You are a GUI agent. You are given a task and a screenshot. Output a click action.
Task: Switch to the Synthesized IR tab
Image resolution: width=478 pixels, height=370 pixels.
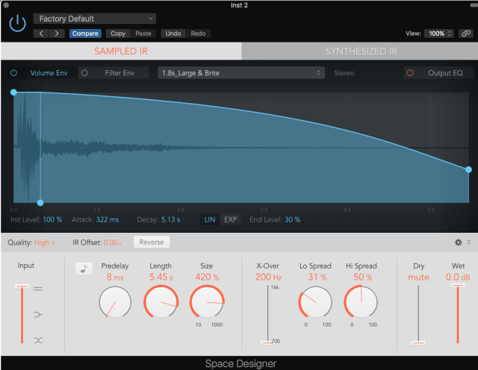point(360,51)
